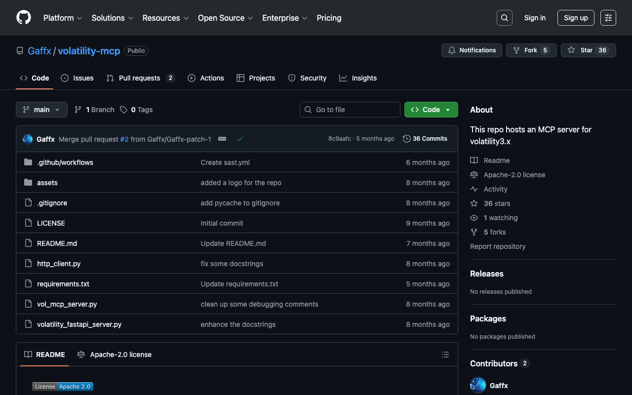Image resolution: width=632 pixels, height=395 pixels.
Task: Open the 36 Commits history
Action: coord(425,139)
